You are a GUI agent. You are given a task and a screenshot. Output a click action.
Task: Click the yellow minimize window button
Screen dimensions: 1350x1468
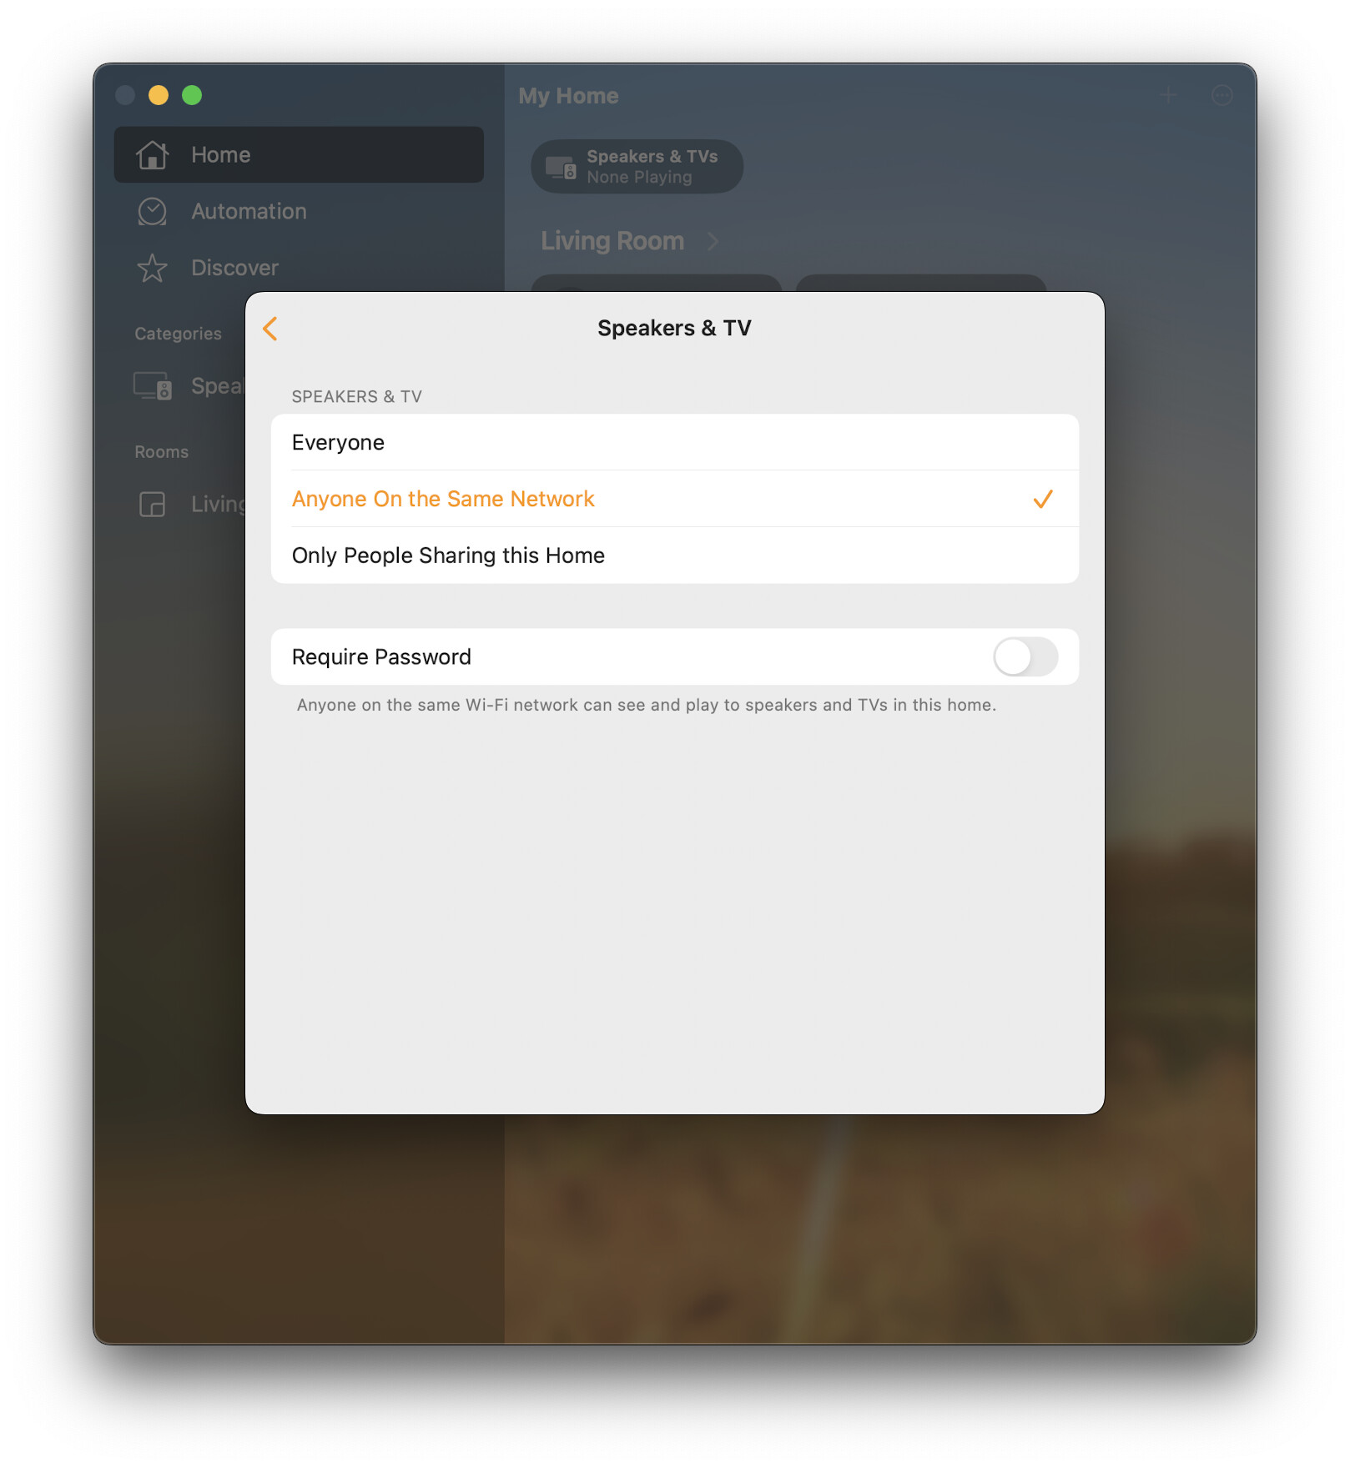[159, 96]
